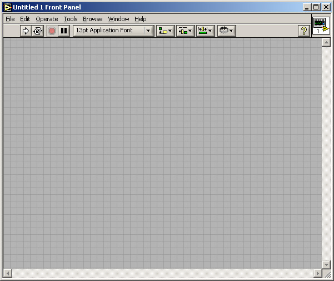
Task: Open the Distribute Objects dropdown
Action: 185,31
